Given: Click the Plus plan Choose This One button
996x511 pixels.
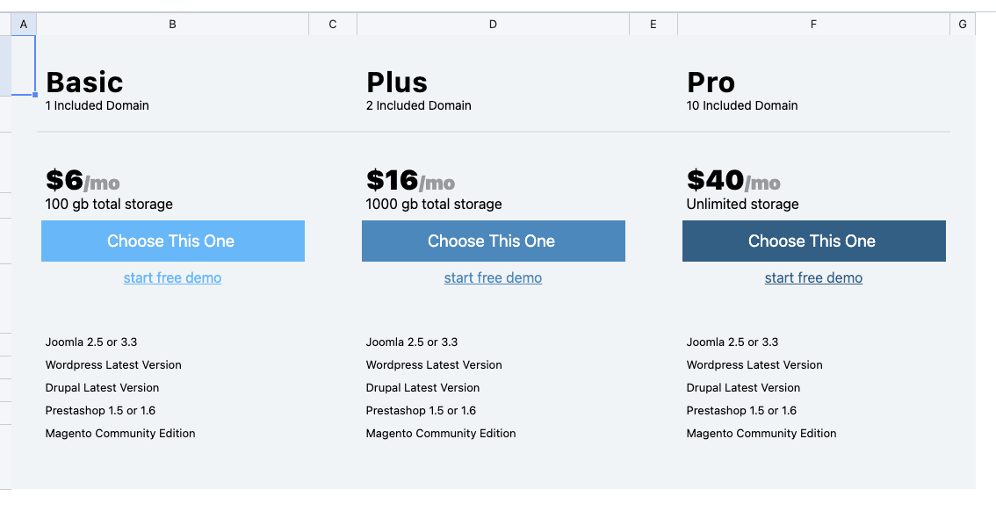Looking at the screenshot, I should [x=493, y=241].
